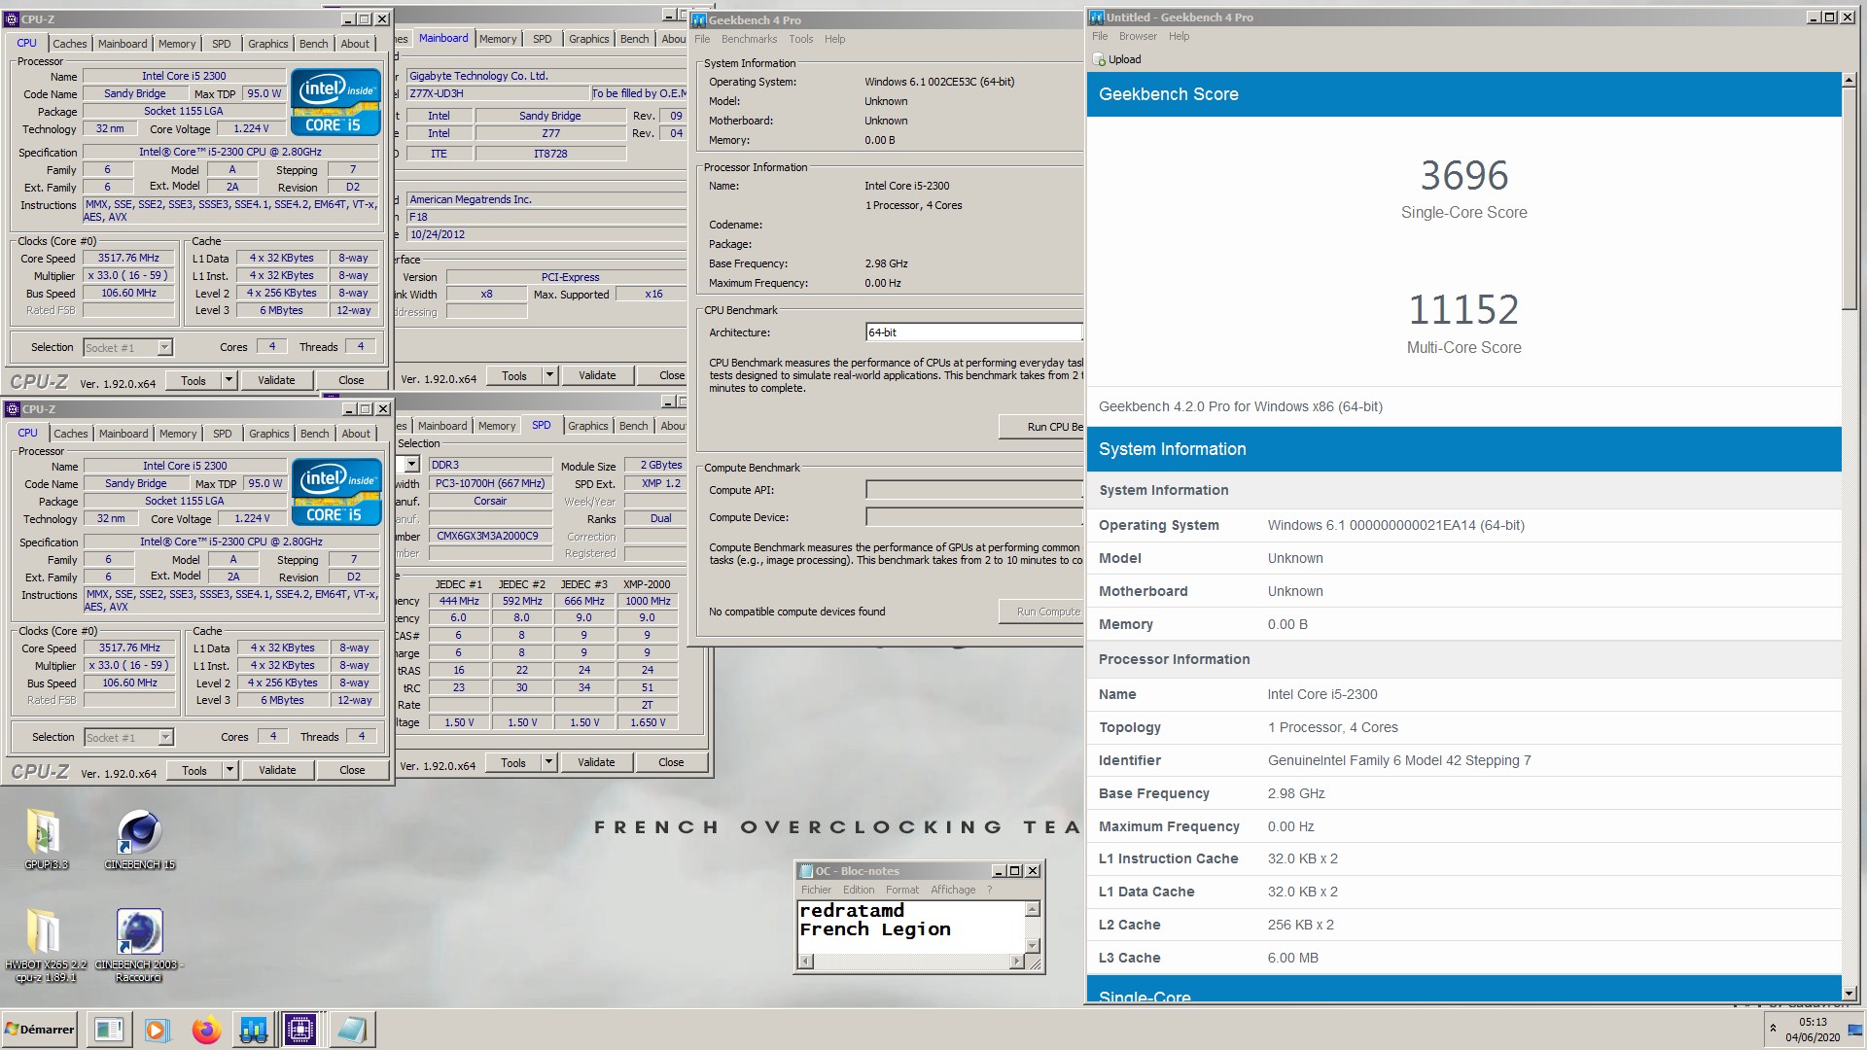
Task: Open the Compute Device dropdown
Action: click(973, 517)
